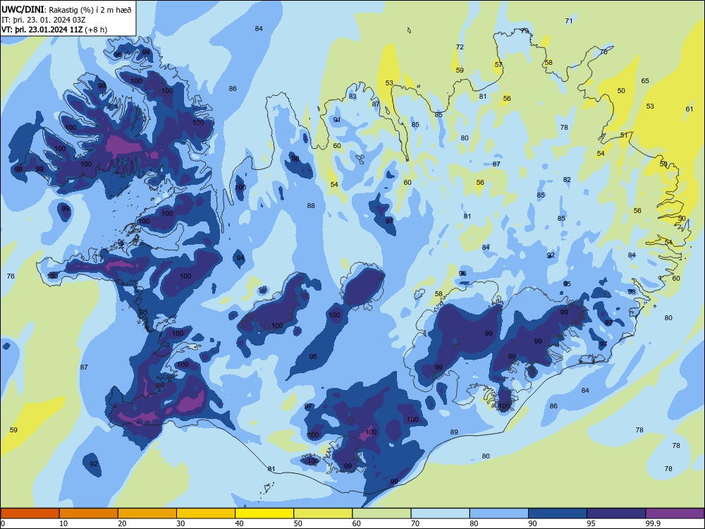Click the '99.9' tick label on the legend

[x=653, y=523]
